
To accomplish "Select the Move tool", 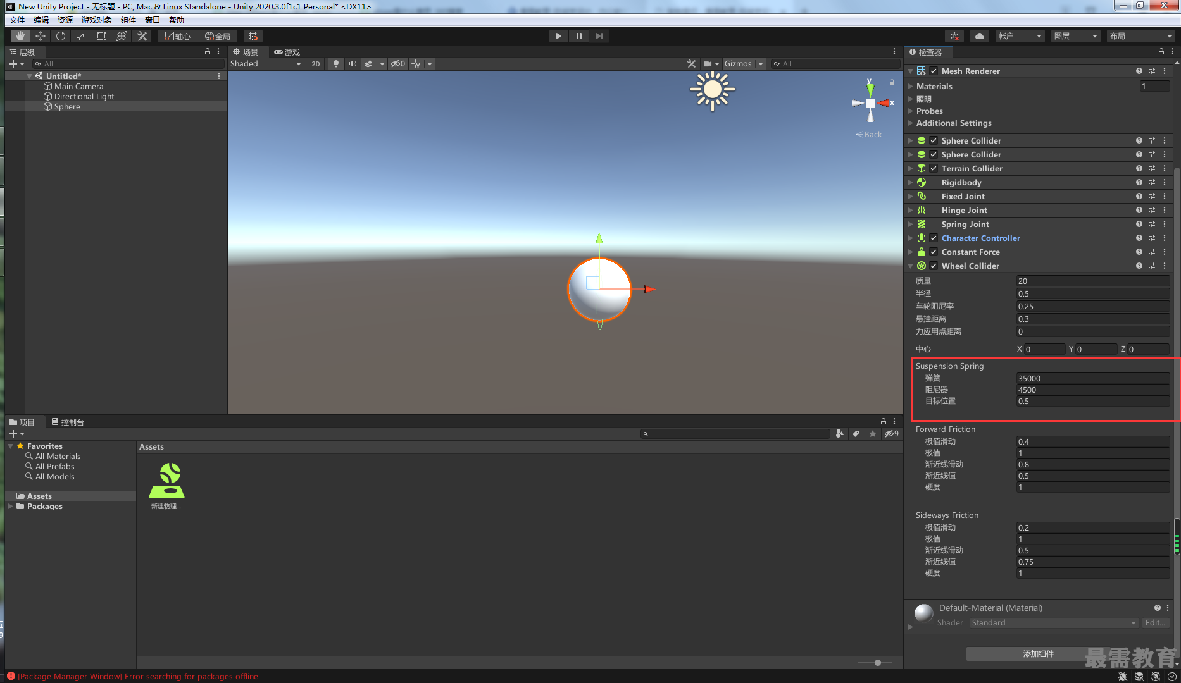I will (x=41, y=36).
